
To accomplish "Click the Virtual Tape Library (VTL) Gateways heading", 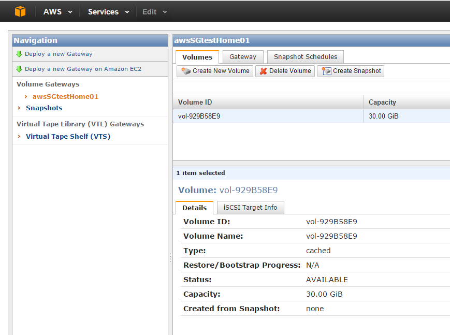I will 80,124.
